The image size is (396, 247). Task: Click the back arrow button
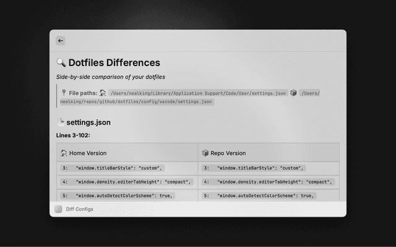click(x=61, y=41)
